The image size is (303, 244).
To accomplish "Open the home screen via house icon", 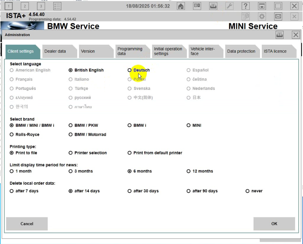I will pyautogui.click(x=181, y=6).
